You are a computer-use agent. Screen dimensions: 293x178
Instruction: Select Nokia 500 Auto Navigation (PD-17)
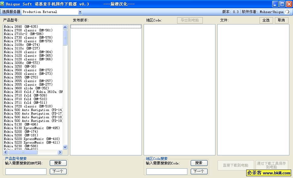coord(33,113)
